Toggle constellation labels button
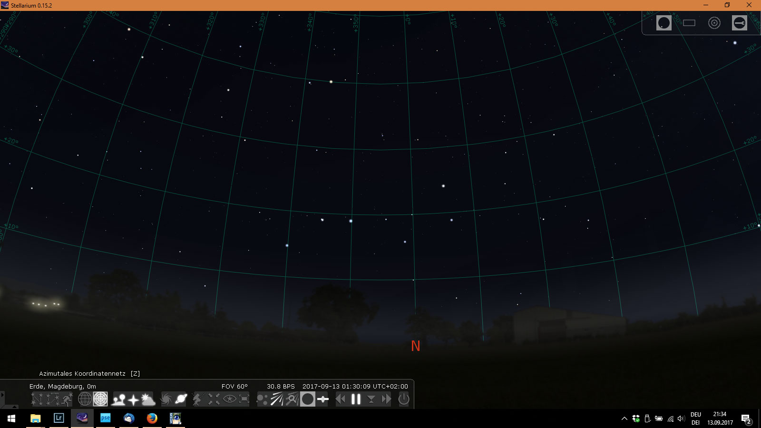Image resolution: width=761 pixels, height=428 pixels. (53, 399)
